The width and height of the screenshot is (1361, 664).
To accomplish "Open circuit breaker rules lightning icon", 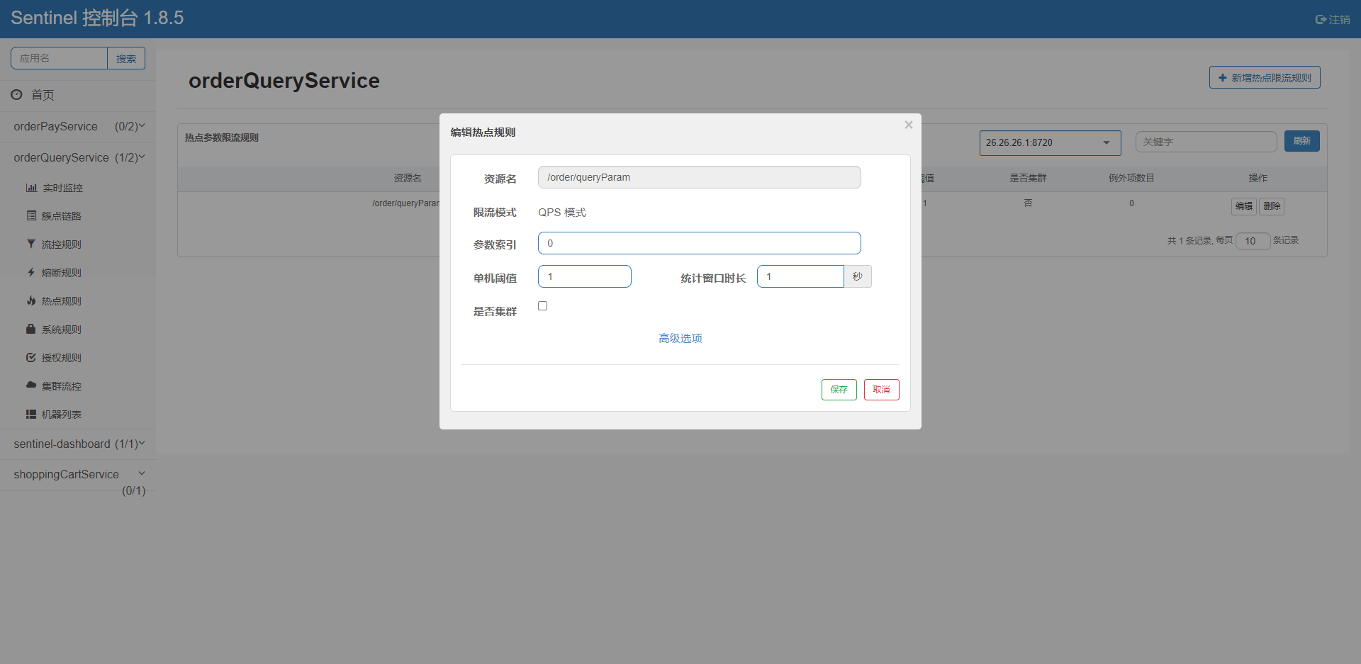I will (31, 272).
